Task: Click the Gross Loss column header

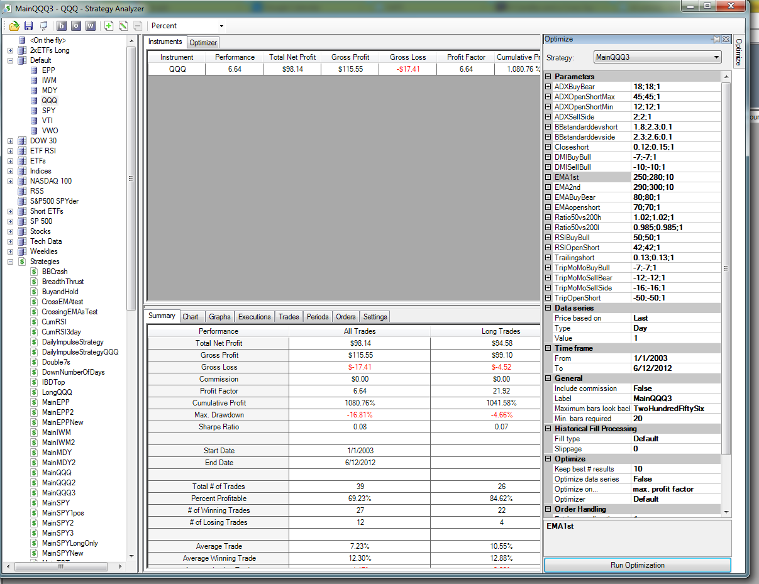Action: coord(408,57)
